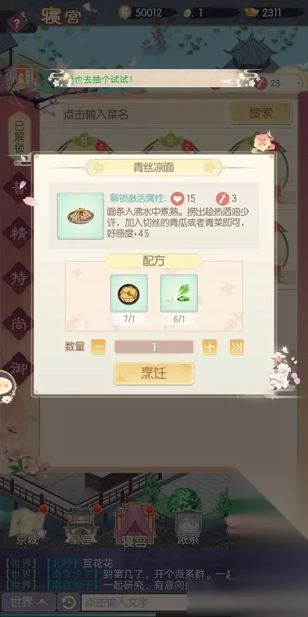308x617 pixels.
Task: Tap the 青丝凉面 dish thumbnail
Action: [81, 216]
